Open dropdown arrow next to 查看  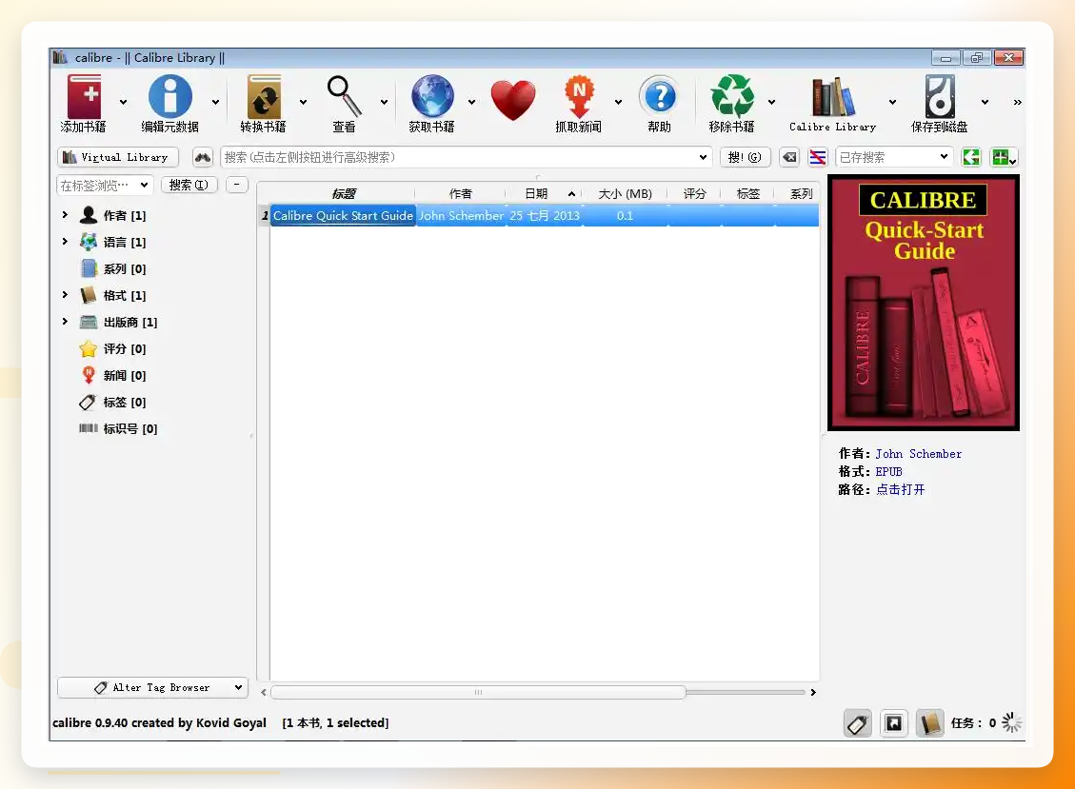384,102
